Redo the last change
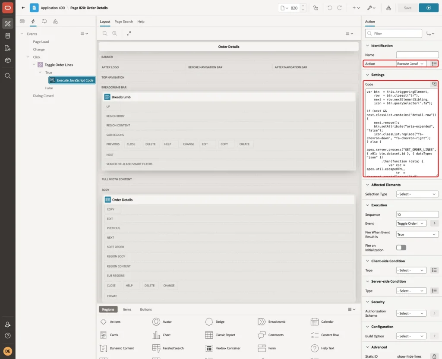This screenshot has height=359, width=442. coord(339,8)
